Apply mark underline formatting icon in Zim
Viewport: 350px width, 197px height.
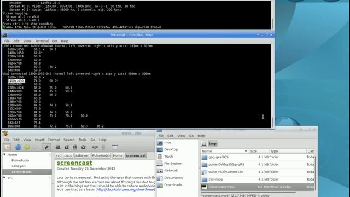tap(75, 147)
